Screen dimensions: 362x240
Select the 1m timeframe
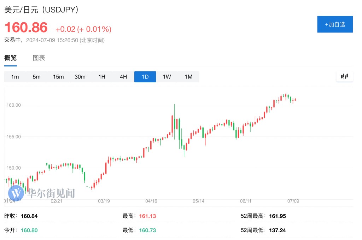tap(15, 77)
